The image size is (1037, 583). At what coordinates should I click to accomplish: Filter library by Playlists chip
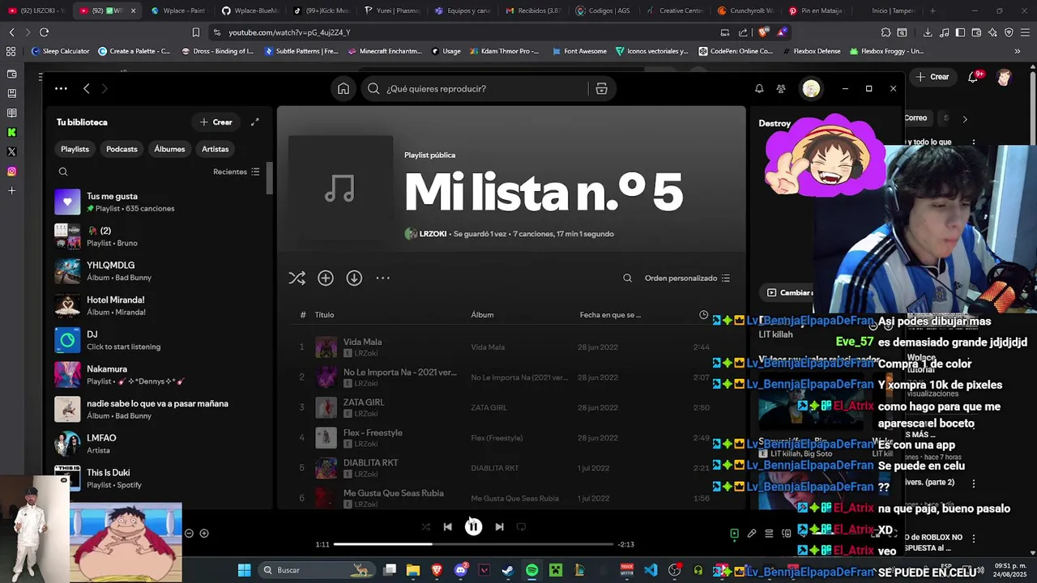(x=75, y=149)
